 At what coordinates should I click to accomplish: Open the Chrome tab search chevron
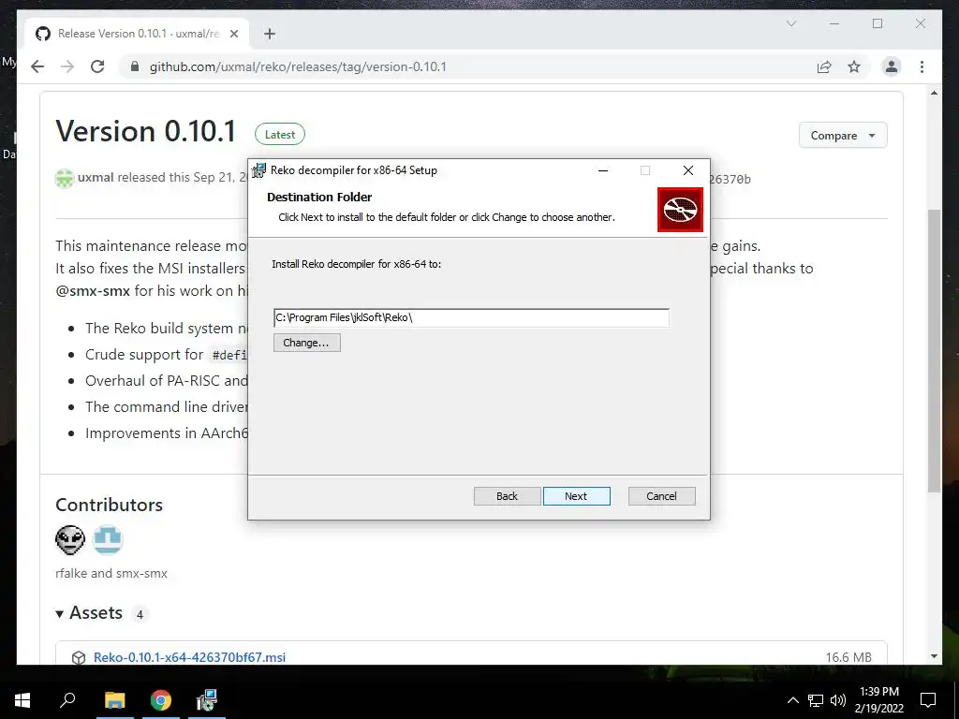(x=790, y=23)
